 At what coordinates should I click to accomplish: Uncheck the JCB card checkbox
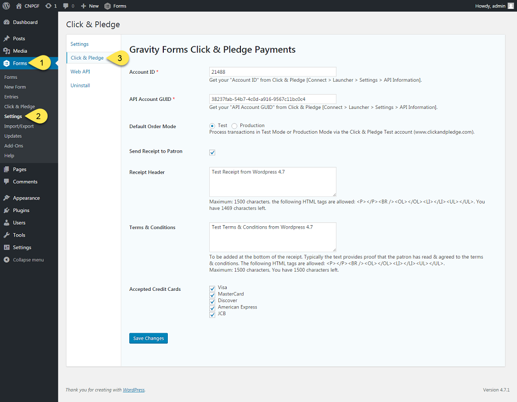pos(213,315)
